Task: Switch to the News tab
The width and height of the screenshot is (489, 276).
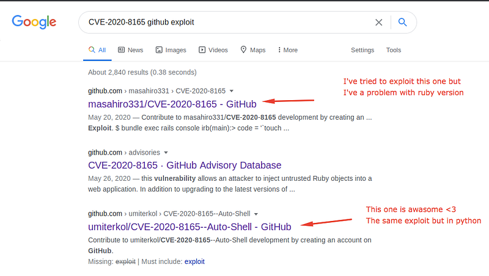Action: point(130,50)
